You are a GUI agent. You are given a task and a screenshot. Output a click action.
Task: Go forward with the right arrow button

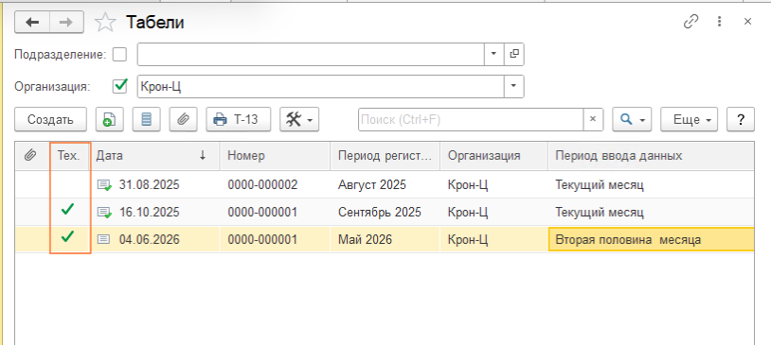coord(66,23)
